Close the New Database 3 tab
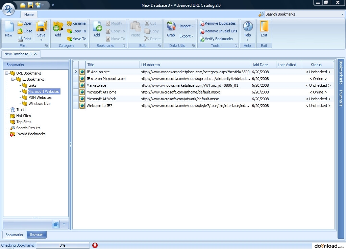Screen dimensions: 346x249 (x=35, y=54)
